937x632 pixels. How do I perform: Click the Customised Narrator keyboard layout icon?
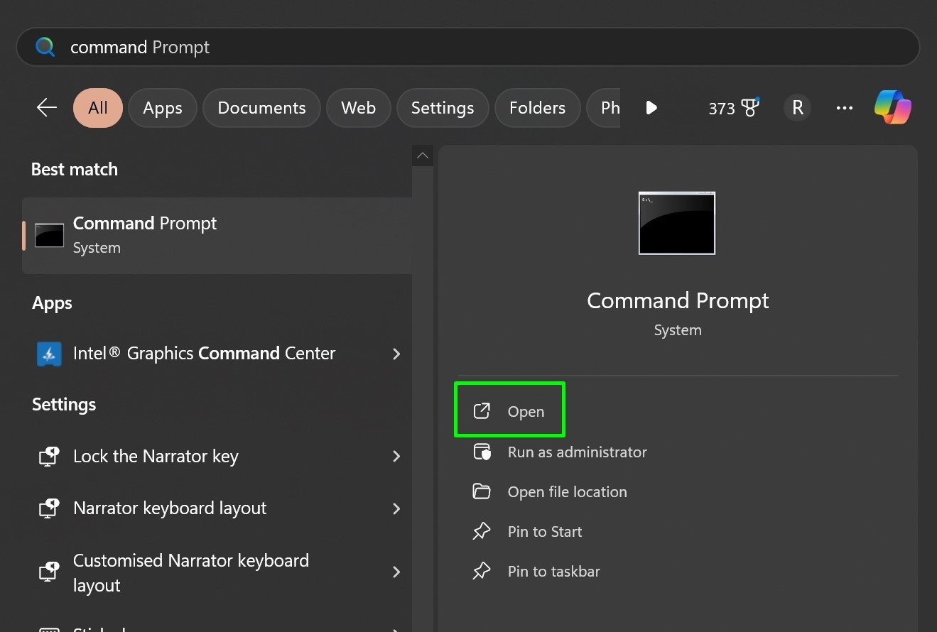click(x=48, y=572)
